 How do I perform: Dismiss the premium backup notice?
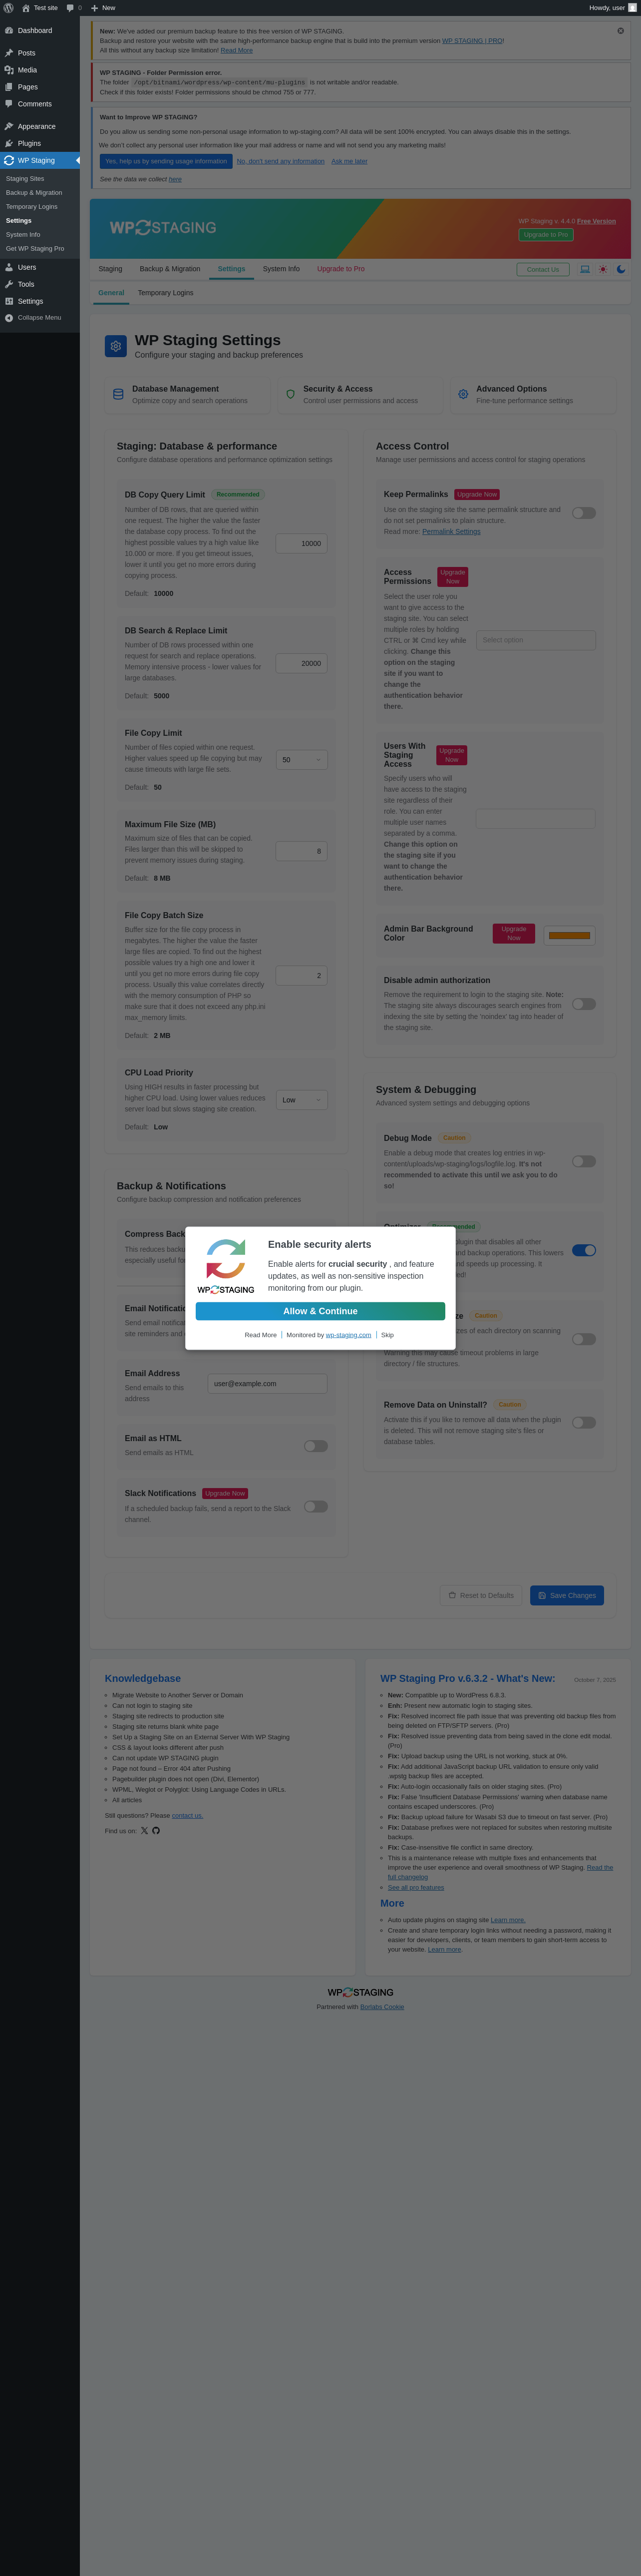pyautogui.click(x=620, y=31)
